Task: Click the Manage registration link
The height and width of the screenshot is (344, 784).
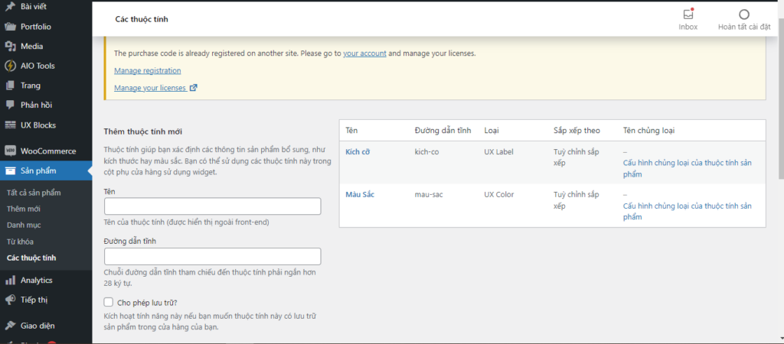Action: click(x=147, y=70)
